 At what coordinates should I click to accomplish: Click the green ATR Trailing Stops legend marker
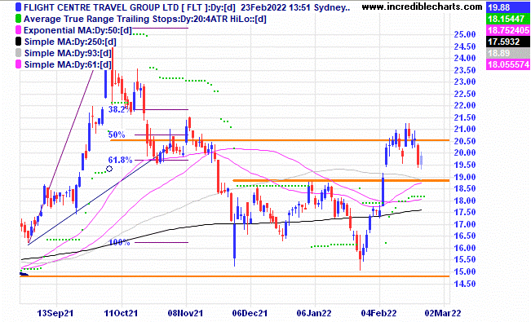pyautogui.click(x=18, y=19)
